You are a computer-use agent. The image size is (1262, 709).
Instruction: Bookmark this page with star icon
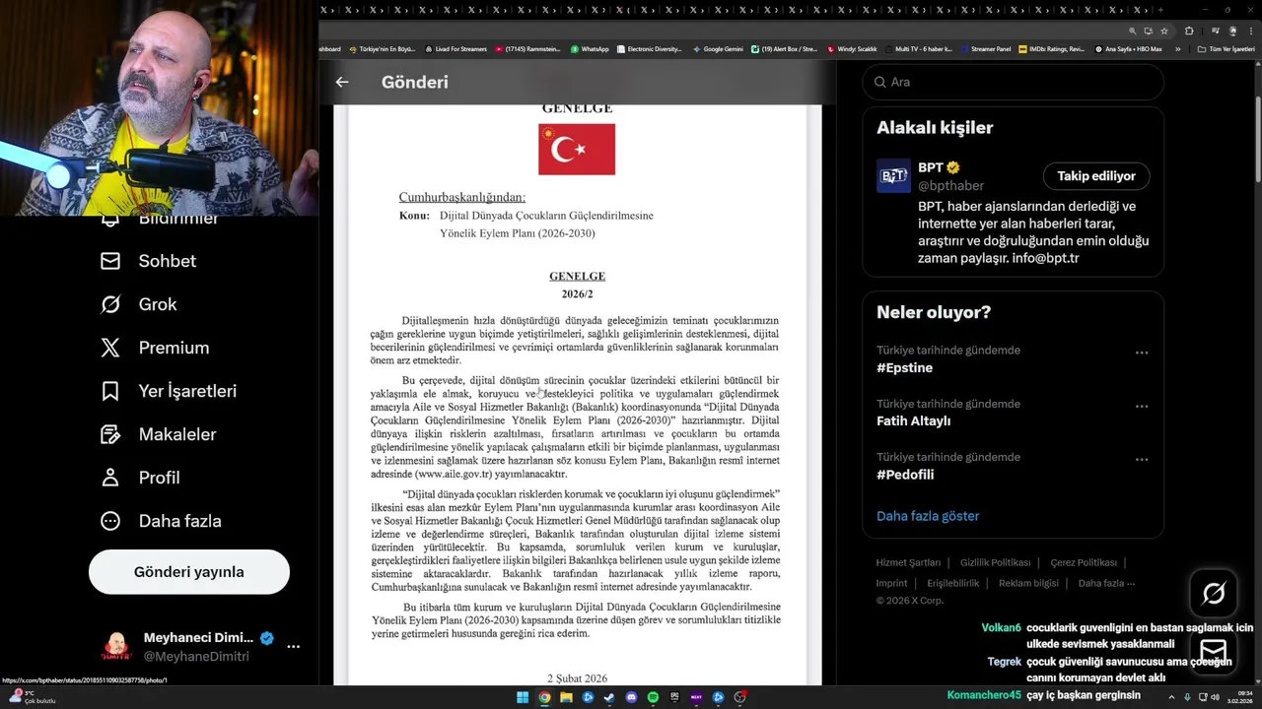coord(1164,31)
